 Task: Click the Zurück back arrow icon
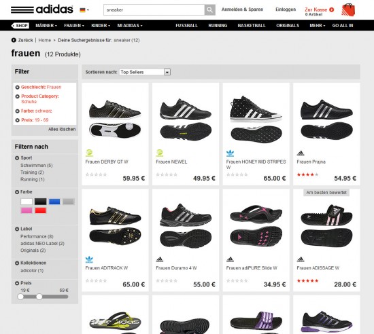coord(14,40)
